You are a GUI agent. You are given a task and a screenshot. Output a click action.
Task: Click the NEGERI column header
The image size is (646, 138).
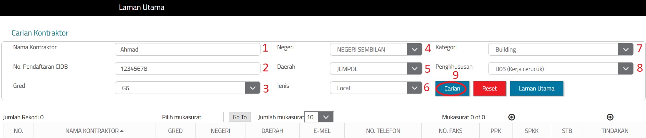(x=220, y=131)
